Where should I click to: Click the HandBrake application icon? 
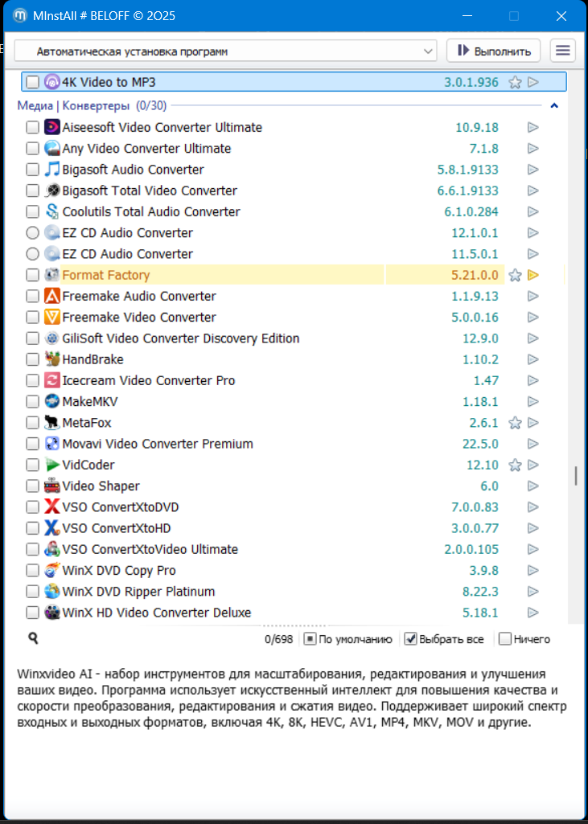click(52, 359)
